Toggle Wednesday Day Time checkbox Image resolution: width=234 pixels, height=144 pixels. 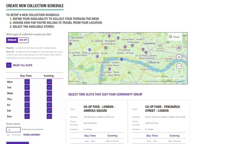(x=27, y=93)
